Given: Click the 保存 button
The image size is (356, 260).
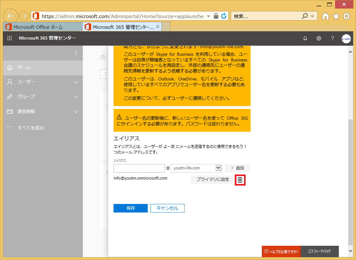Looking at the screenshot, I should [130, 208].
